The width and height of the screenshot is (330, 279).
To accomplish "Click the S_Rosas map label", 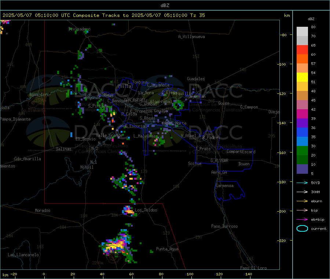I will (x=147, y=118).
